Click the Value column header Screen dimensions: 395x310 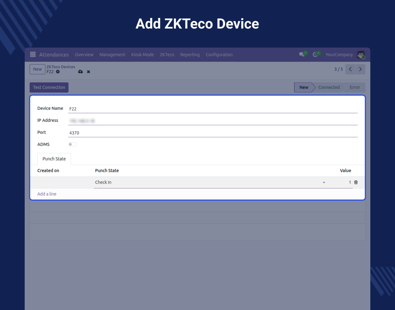pyautogui.click(x=345, y=170)
